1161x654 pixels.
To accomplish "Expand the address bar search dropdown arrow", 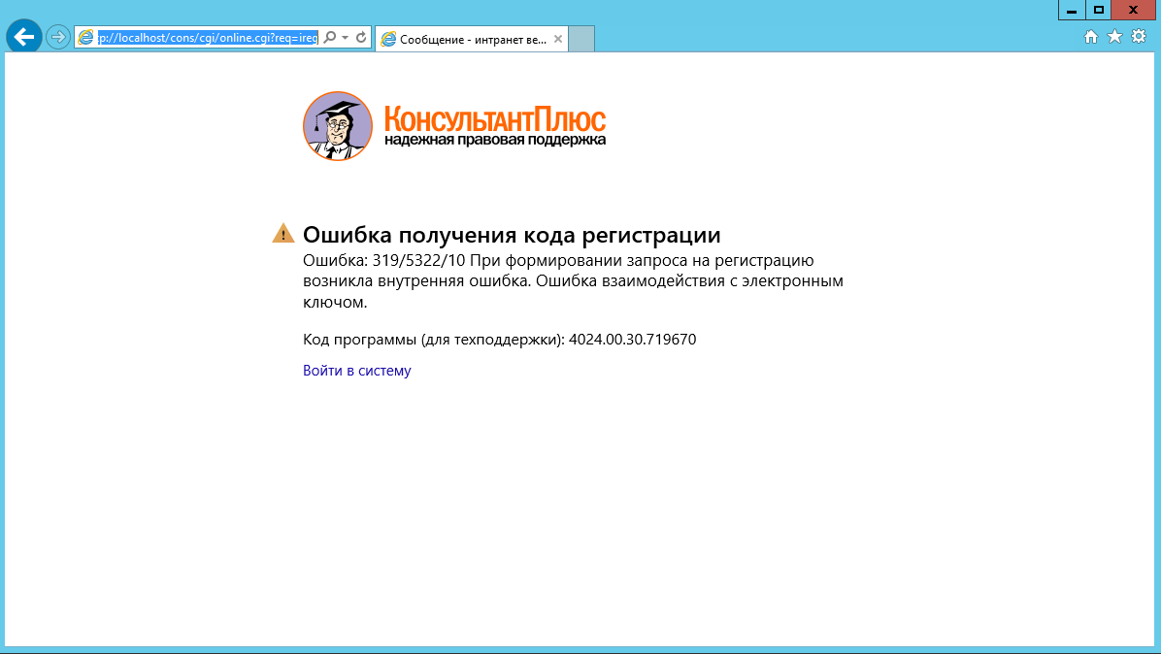I will point(345,37).
